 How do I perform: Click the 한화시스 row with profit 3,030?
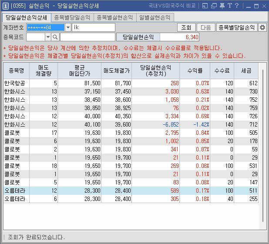tap(131, 91)
